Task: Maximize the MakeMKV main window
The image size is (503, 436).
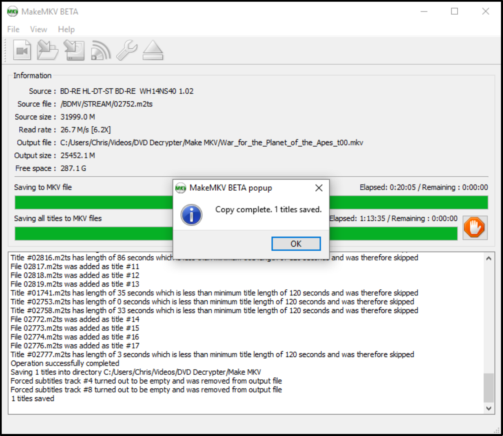Action: (454, 11)
